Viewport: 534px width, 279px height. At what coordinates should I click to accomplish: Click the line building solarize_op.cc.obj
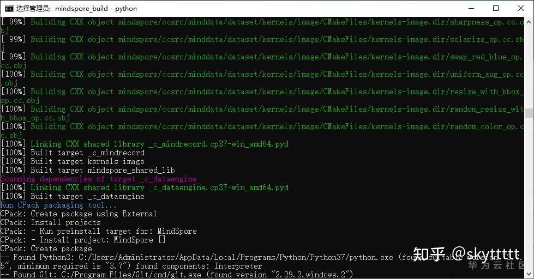(262, 44)
